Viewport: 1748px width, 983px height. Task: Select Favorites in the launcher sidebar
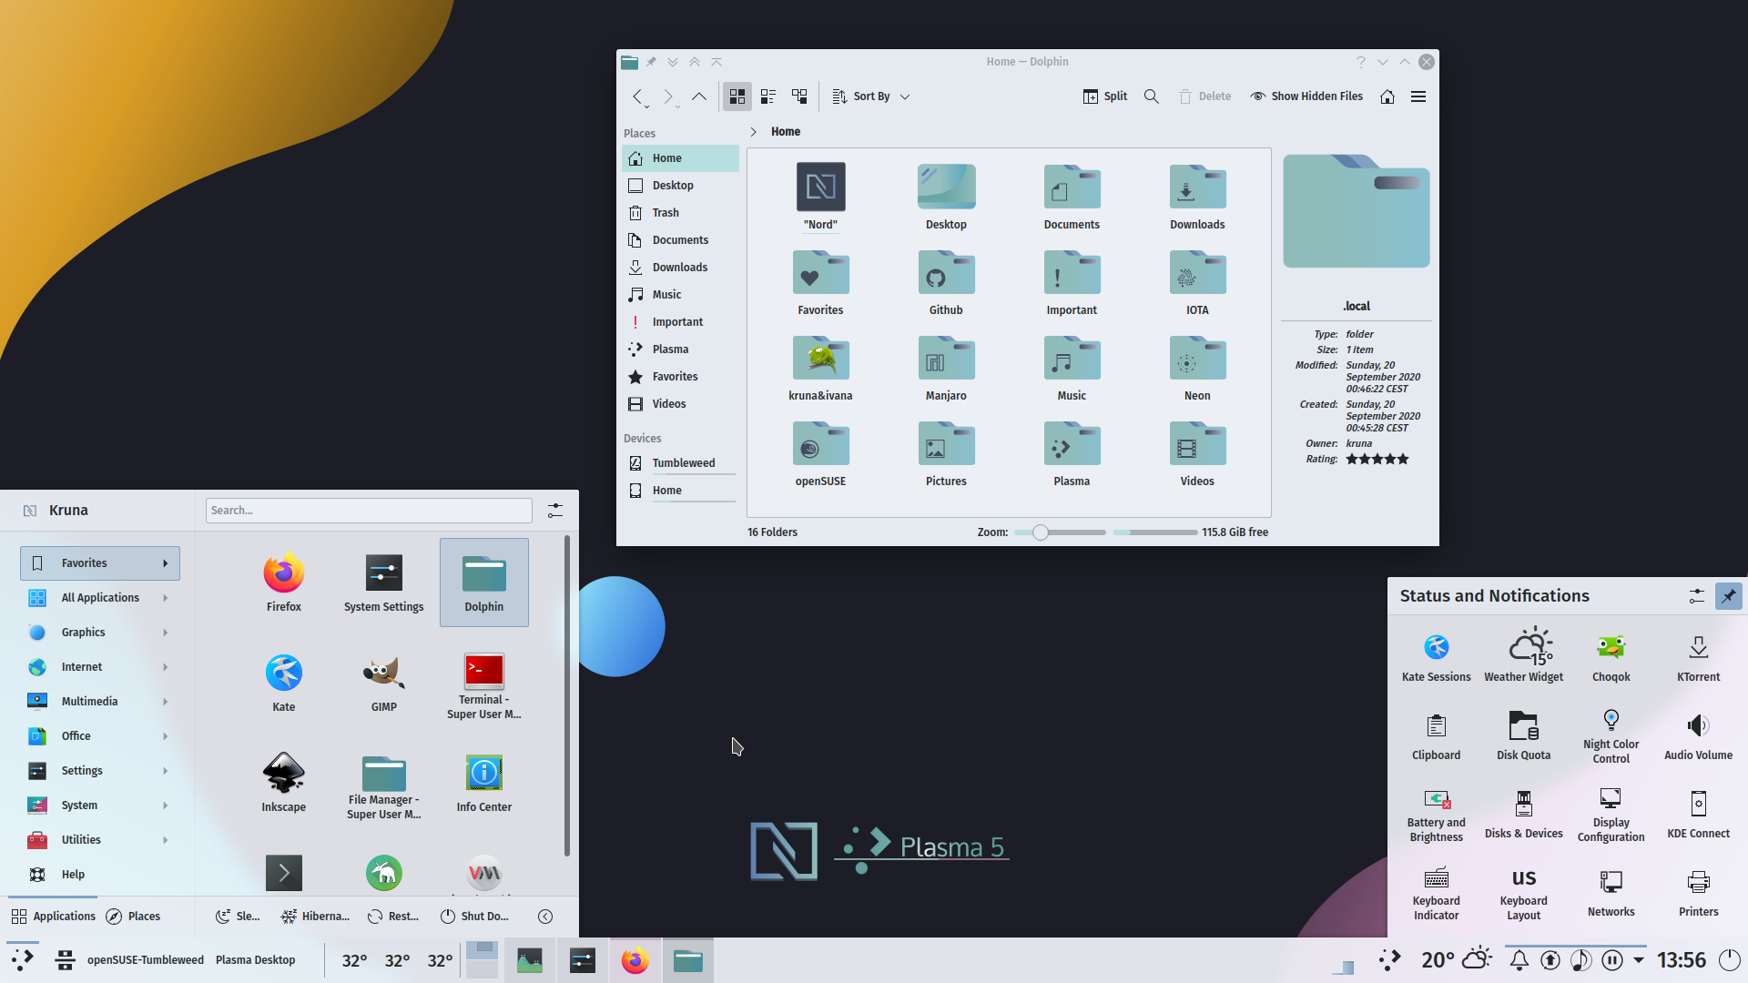pyautogui.click(x=99, y=563)
